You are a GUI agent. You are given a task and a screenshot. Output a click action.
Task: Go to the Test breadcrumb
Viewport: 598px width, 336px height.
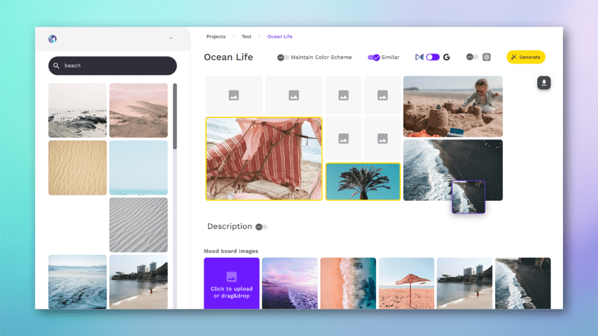coord(246,37)
